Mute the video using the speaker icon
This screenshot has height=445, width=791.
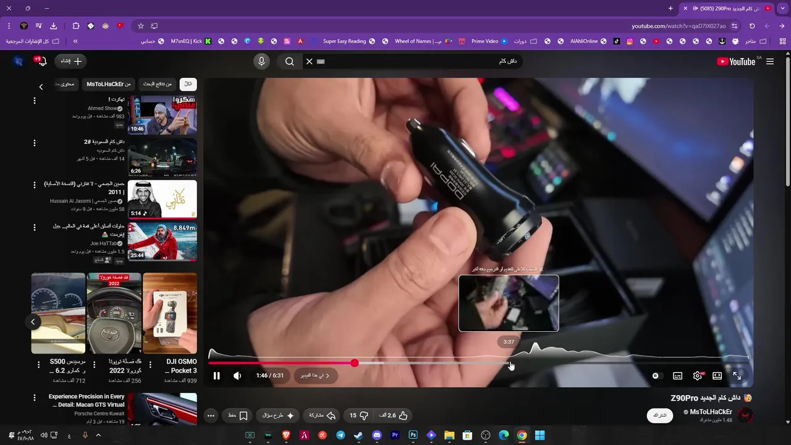pyautogui.click(x=237, y=376)
